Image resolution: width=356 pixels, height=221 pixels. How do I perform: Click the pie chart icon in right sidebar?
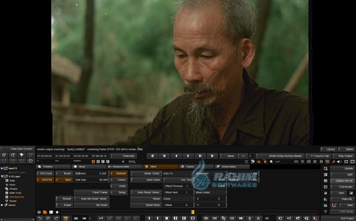pyautogui.click(x=326, y=193)
